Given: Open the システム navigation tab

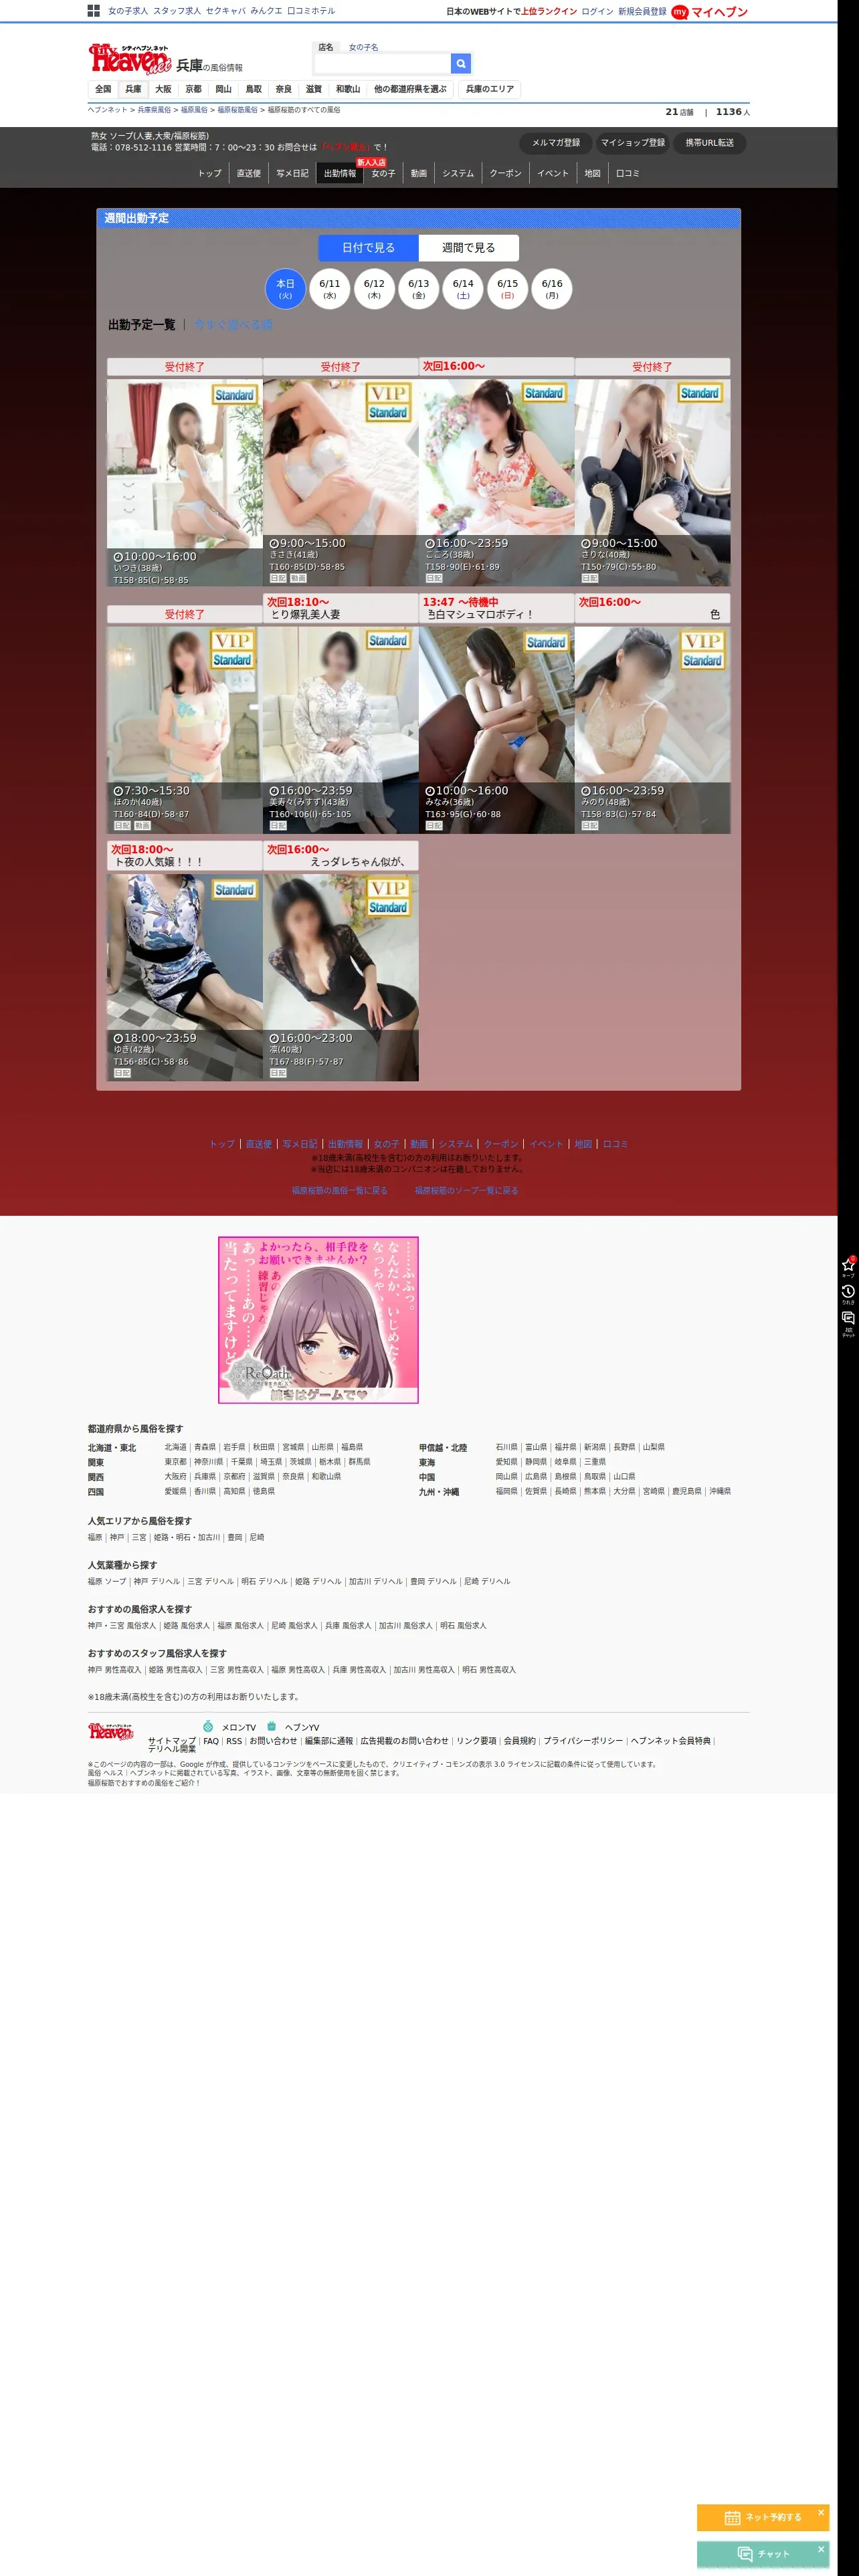Looking at the screenshot, I should tap(458, 173).
